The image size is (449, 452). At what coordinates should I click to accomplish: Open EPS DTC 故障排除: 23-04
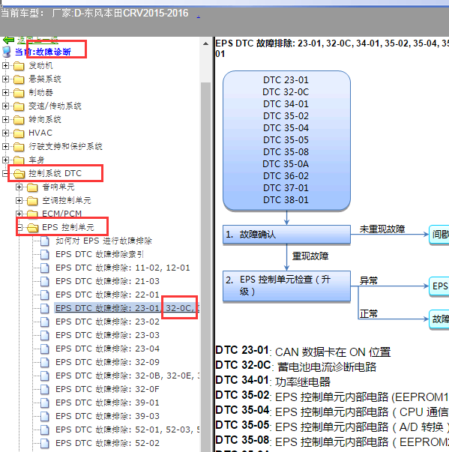tap(107, 349)
